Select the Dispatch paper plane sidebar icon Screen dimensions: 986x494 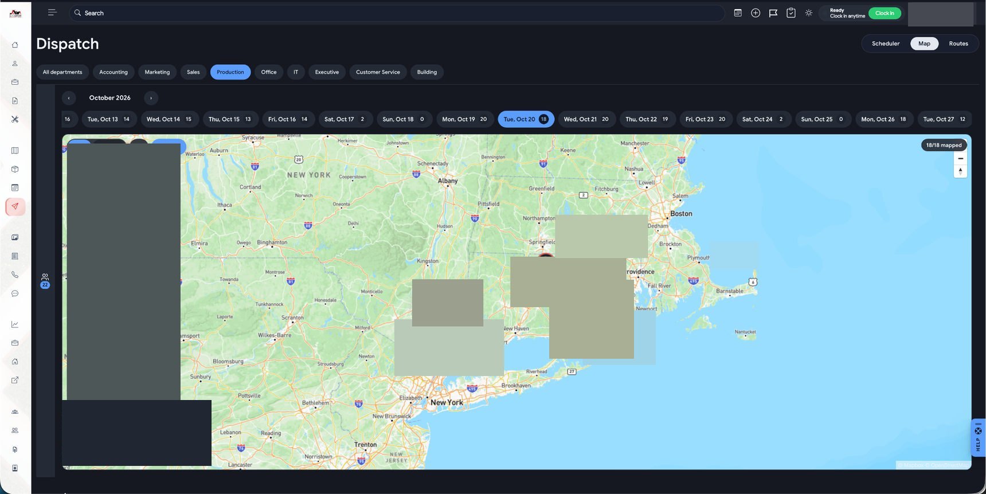click(15, 206)
